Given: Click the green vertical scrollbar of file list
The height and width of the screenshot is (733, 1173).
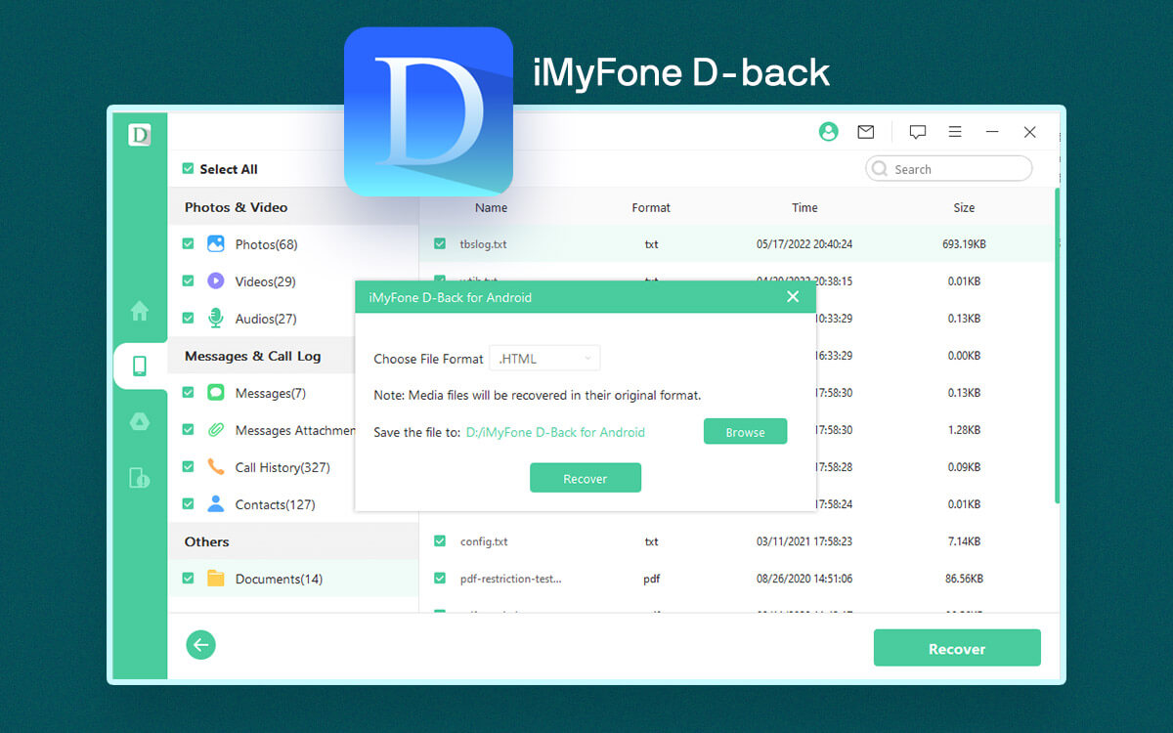Looking at the screenshot, I should (1057, 345).
